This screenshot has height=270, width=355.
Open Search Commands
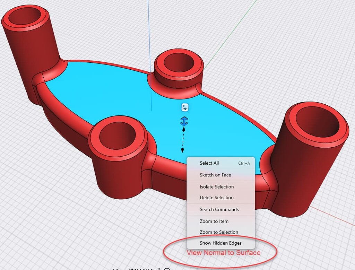click(x=219, y=209)
